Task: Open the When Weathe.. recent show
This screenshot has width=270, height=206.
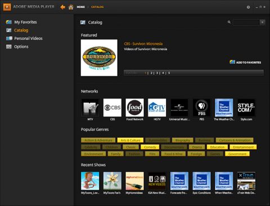Action: tap(224, 181)
